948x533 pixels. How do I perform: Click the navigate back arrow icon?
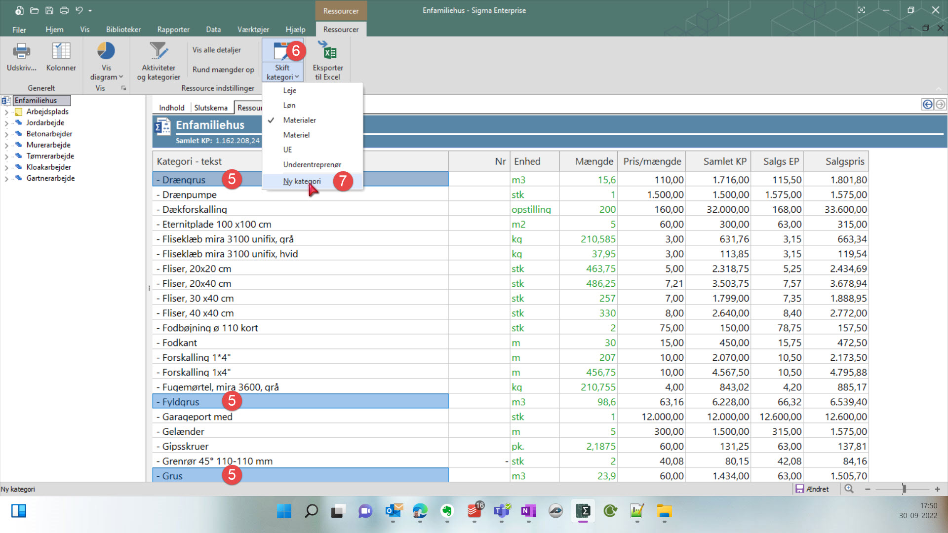(x=928, y=104)
